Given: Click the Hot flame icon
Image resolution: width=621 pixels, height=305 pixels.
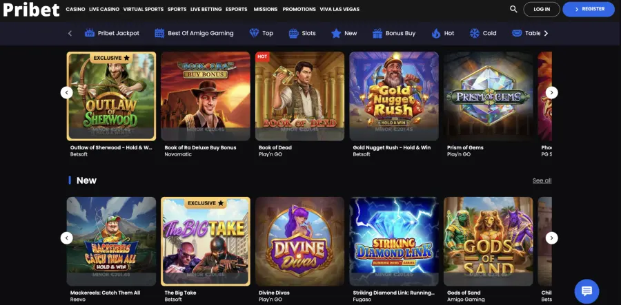Looking at the screenshot, I should coord(436,33).
